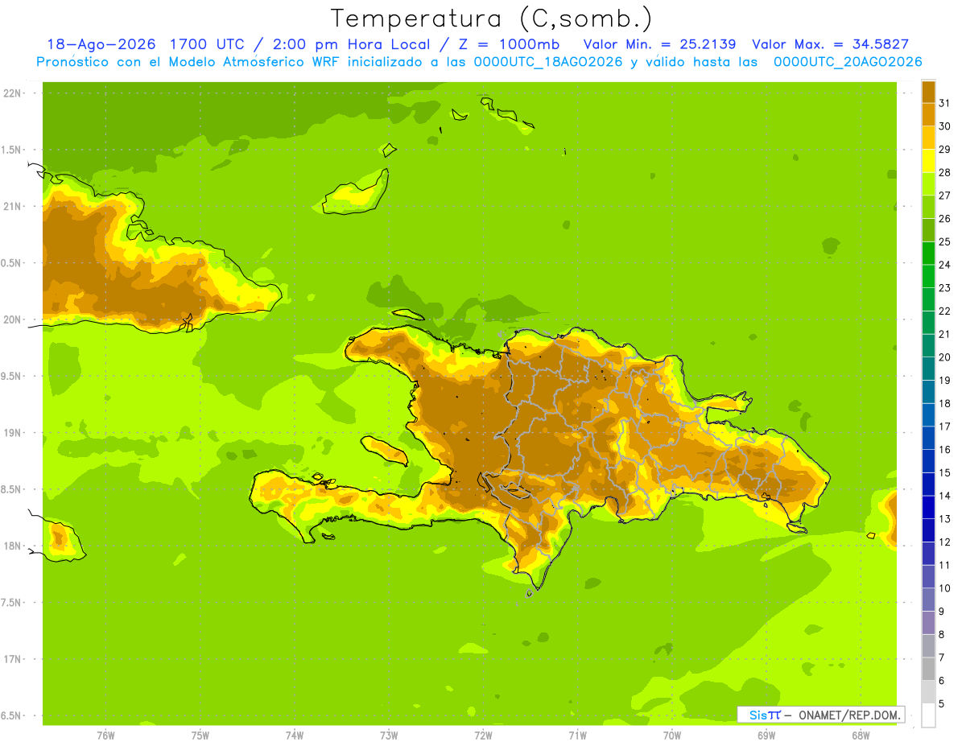Viewport: 966px width, 746px height.
Task: Click the color scale label '15'
Action: (944, 473)
